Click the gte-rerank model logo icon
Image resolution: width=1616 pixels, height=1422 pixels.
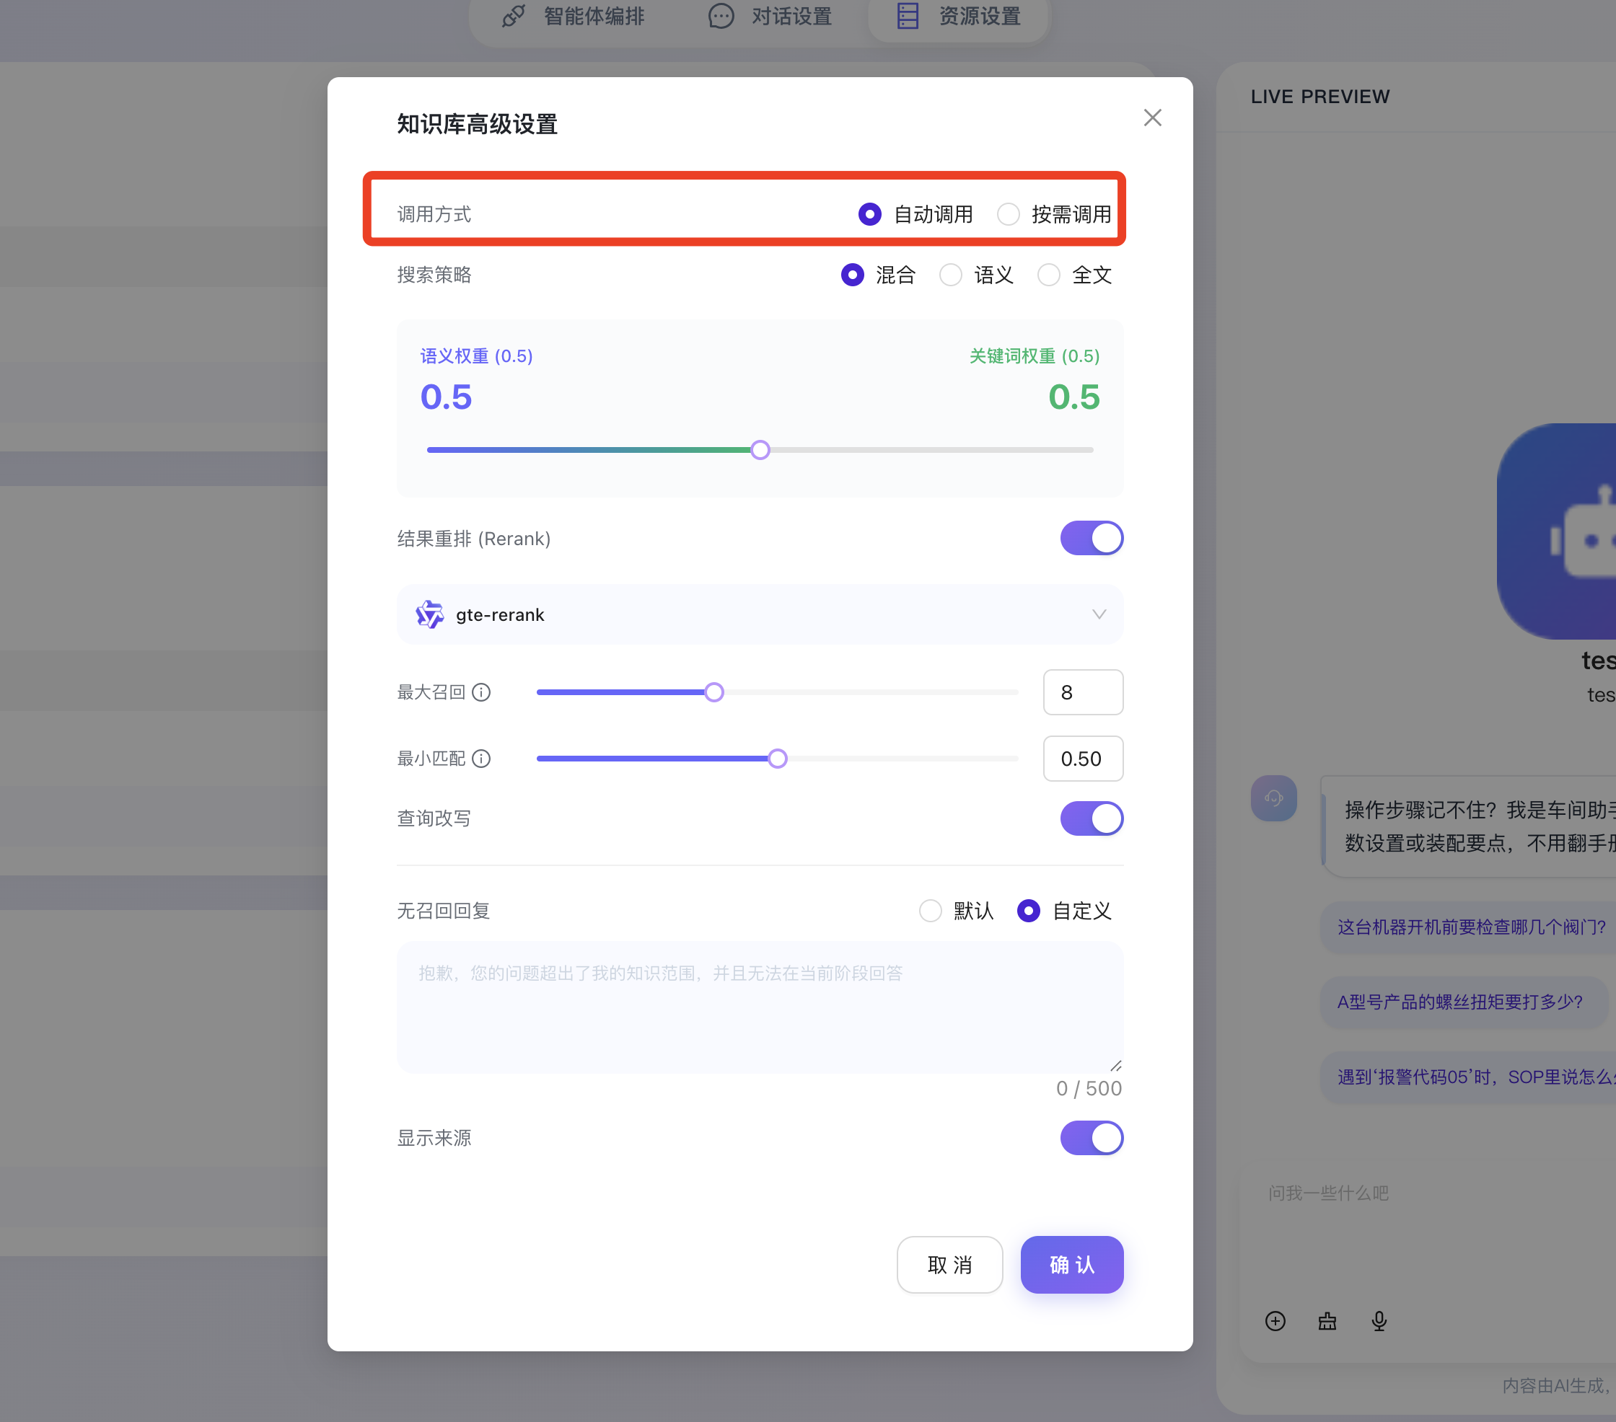(x=429, y=614)
